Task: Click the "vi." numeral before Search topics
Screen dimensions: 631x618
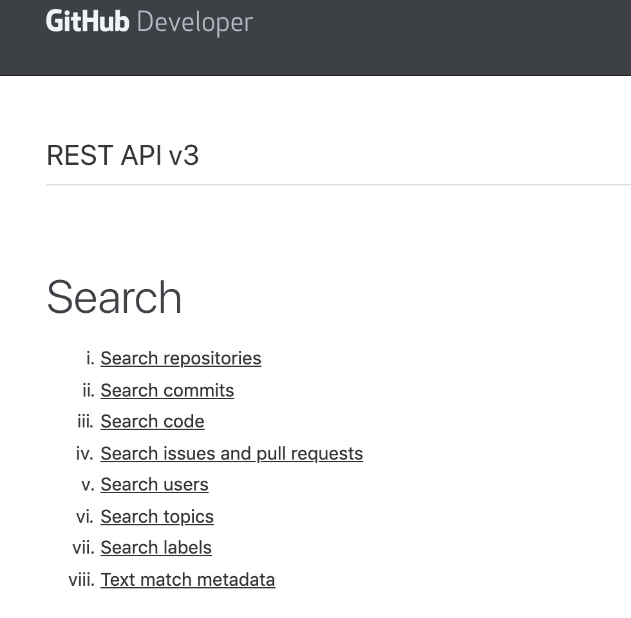Action: coord(85,516)
